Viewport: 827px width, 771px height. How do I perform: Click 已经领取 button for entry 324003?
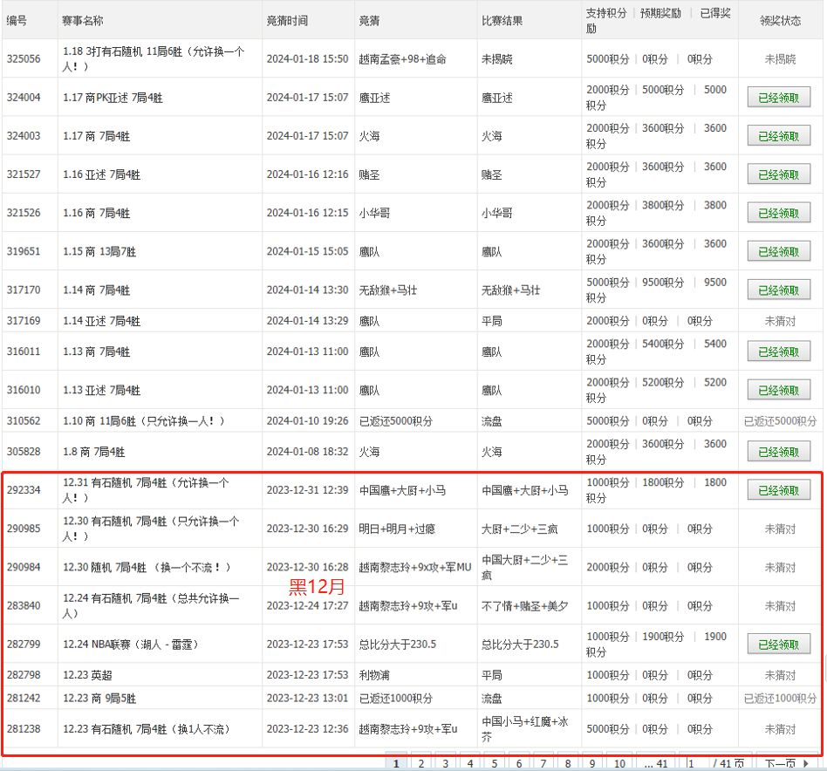tap(779, 137)
